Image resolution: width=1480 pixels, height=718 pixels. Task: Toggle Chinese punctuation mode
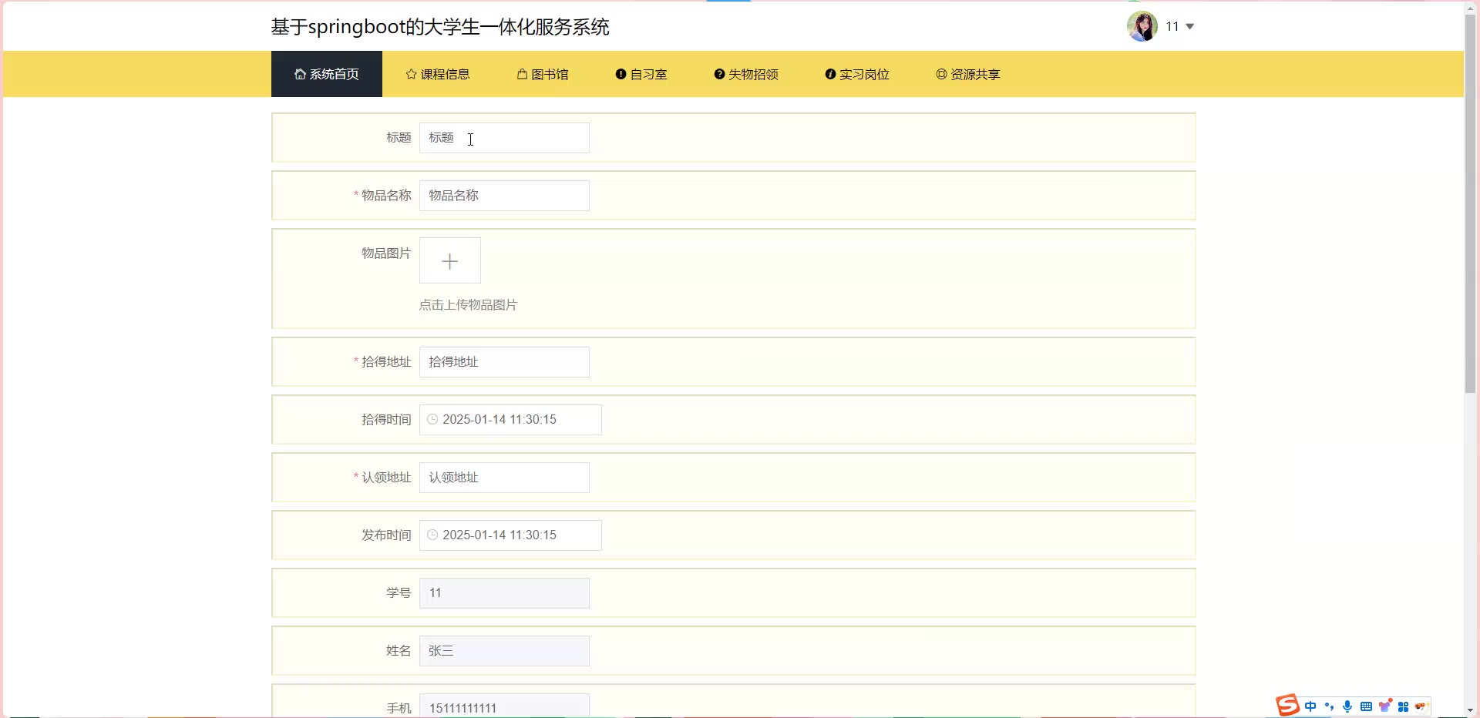pos(1329,706)
